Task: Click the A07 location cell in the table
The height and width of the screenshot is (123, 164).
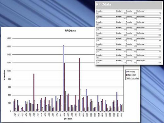Action: click(106, 46)
